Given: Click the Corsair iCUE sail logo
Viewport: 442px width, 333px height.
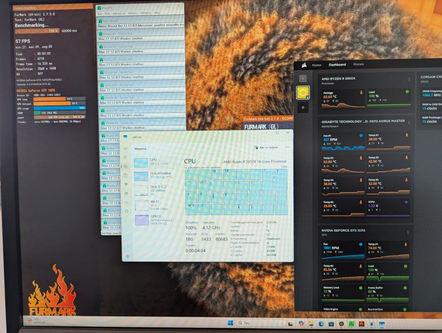Looking at the screenshot, I should point(304,65).
